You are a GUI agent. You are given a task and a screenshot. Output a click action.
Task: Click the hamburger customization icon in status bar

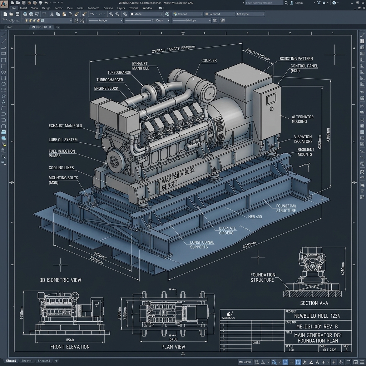point(362,362)
